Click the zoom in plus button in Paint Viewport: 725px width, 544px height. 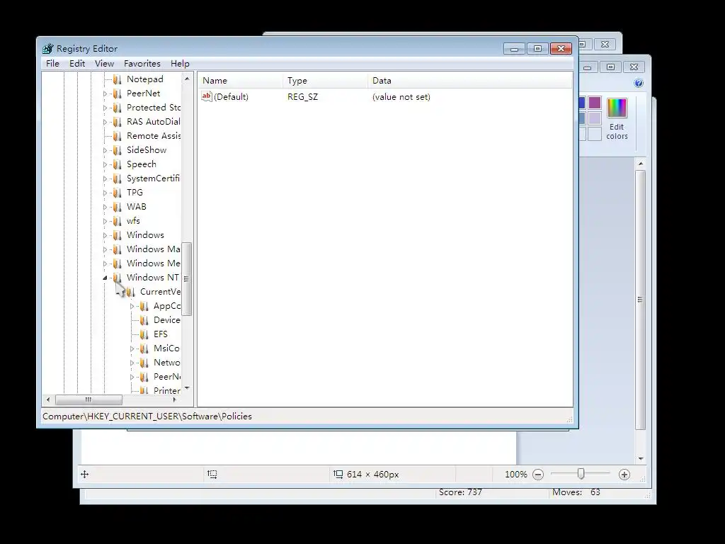point(624,475)
